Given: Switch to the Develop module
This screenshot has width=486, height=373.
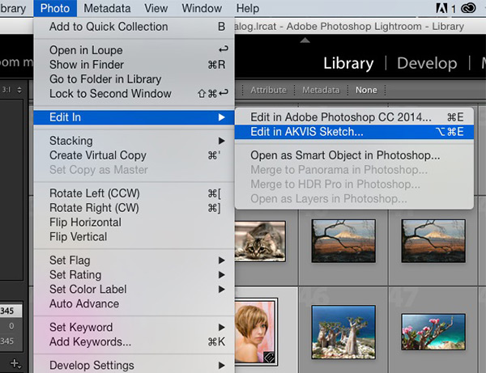Looking at the screenshot, I should [427, 63].
